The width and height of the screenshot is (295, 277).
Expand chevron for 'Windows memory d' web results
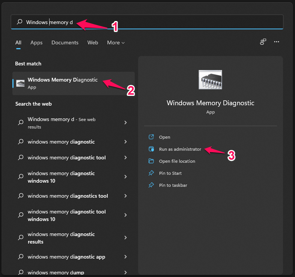(125, 123)
